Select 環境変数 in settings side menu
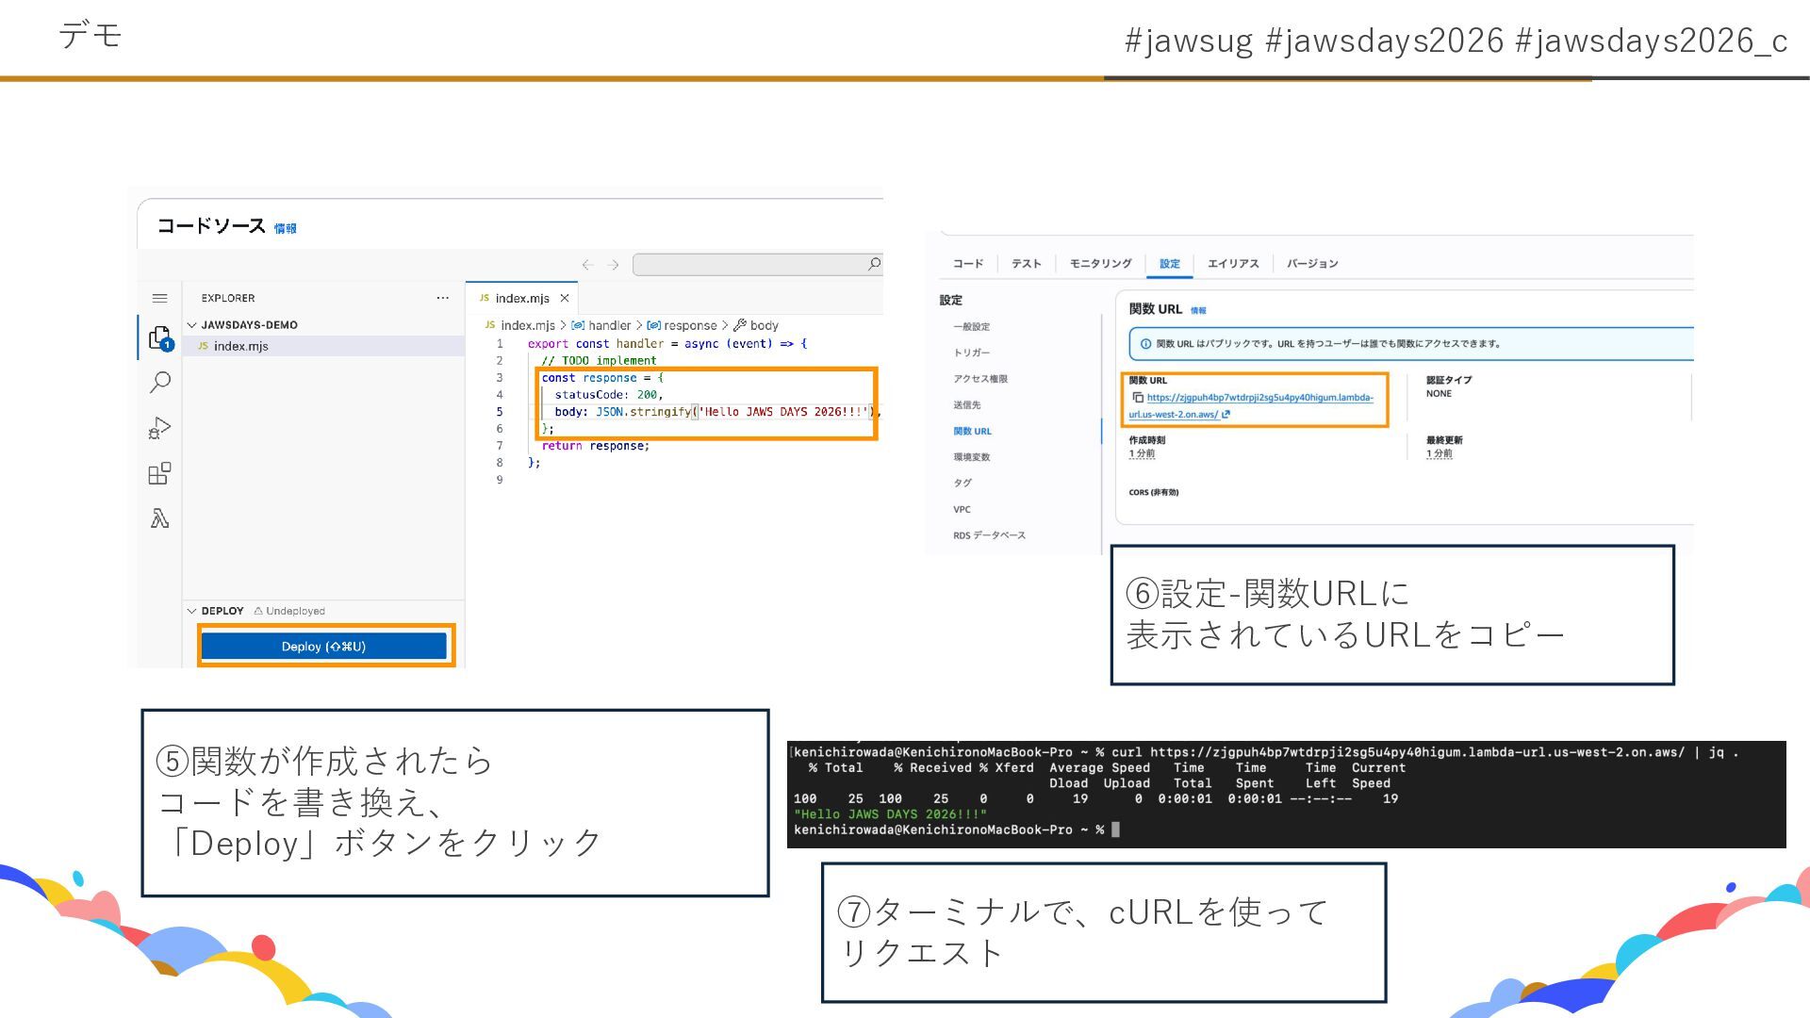This screenshot has width=1810, height=1018. click(x=971, y=457)
